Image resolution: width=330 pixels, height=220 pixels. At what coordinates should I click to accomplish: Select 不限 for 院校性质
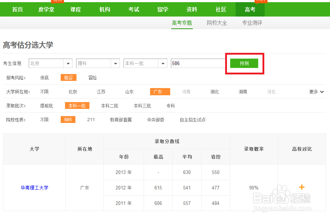point(45,120)
